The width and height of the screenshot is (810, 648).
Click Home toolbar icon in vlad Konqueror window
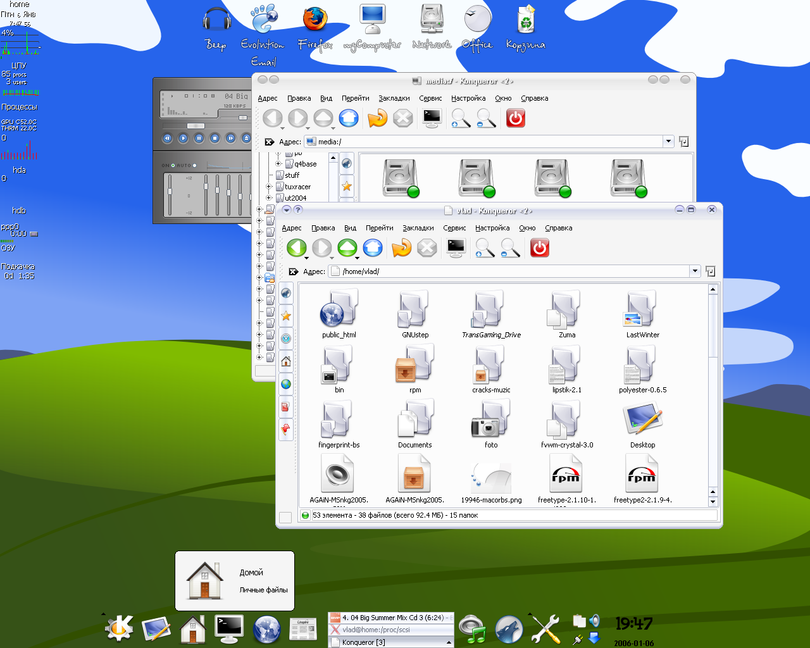373,247
